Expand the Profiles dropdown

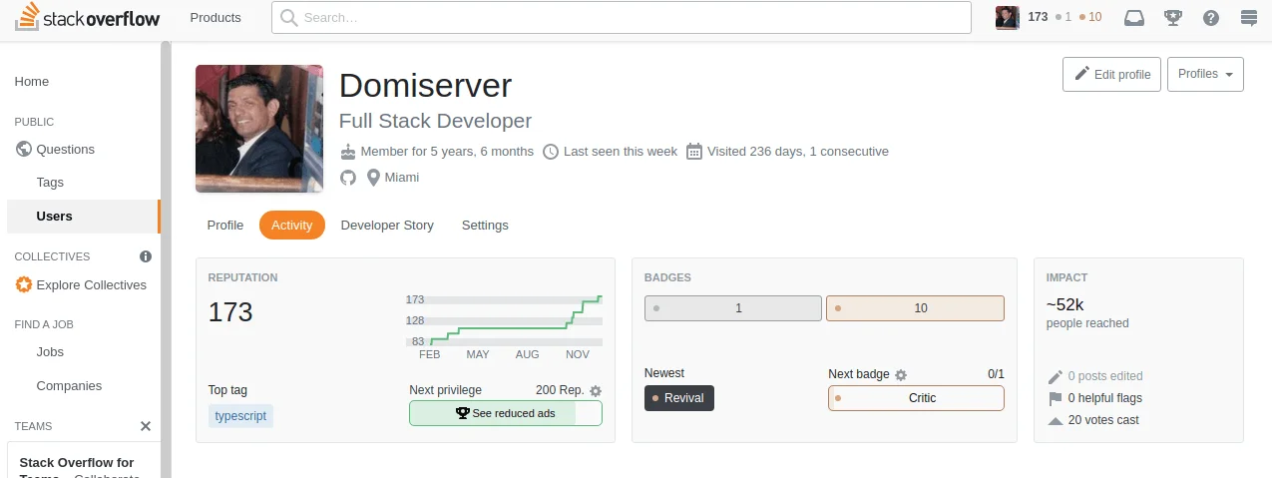[1205, 74]
